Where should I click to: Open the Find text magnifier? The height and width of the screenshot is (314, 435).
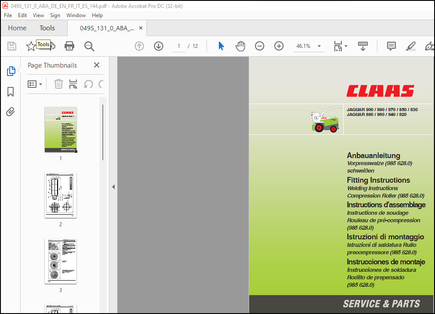pos(89,46)
